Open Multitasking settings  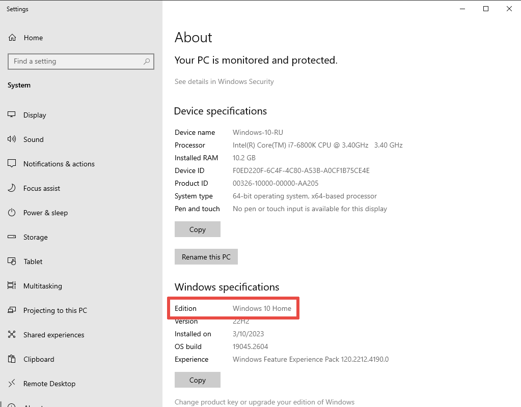click(x=43, y=286)
